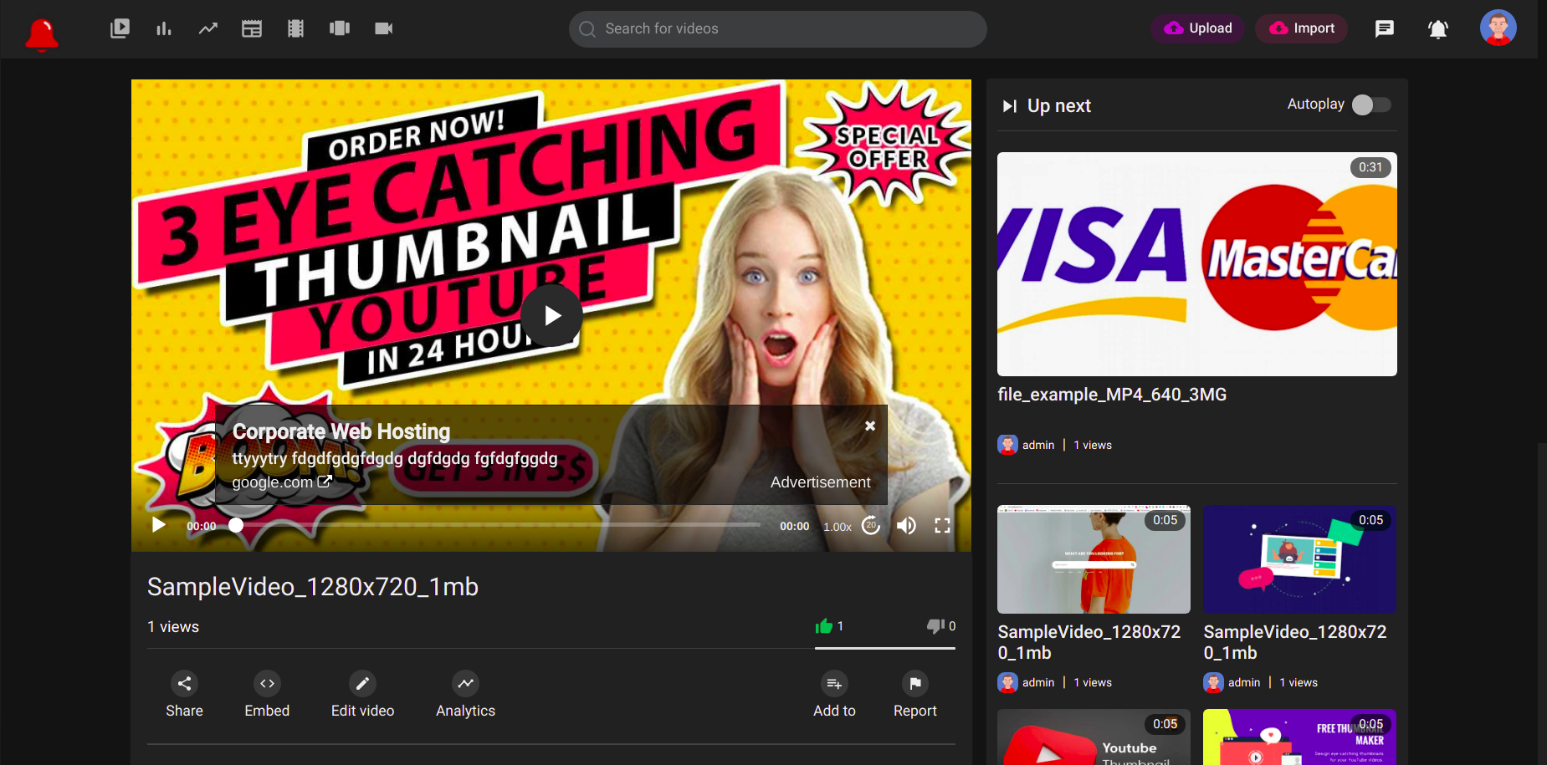Open the trending arrow icon in top bar
This screenshot has width=1547, height=765.
208,28
